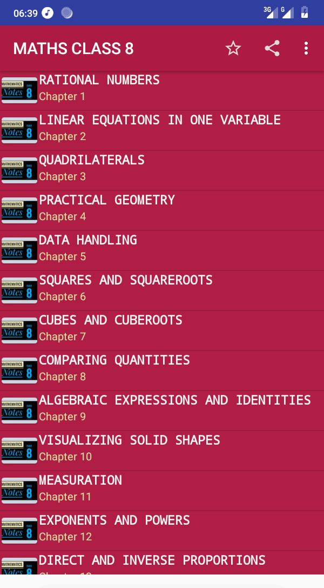Open Linear Equations in One Variable chapter
This screenshot has width=324, height=588.
tap(160, 120)
